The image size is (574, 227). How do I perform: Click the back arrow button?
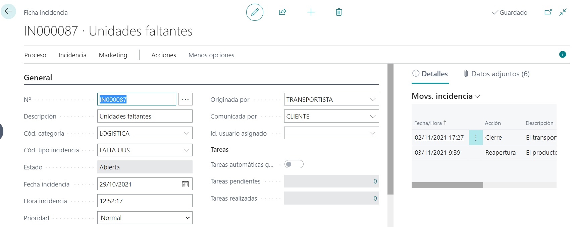8,11
